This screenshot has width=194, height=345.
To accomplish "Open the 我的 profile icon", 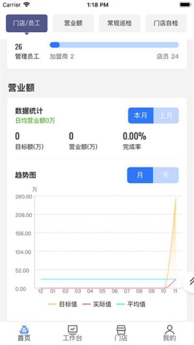I will (x=169, y=329).
